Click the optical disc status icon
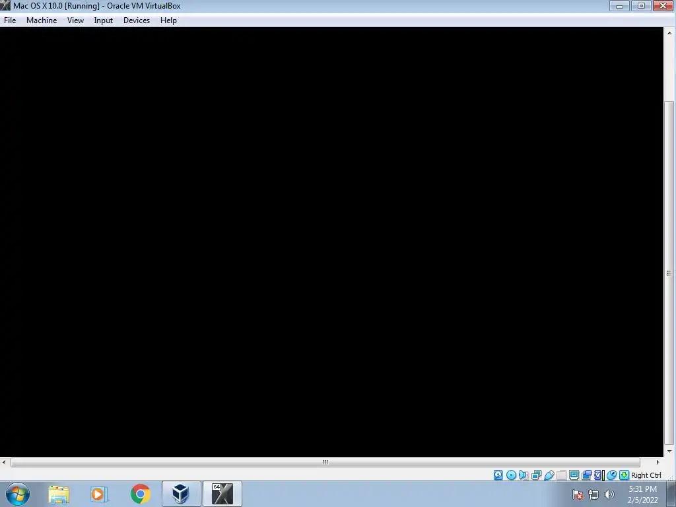Image resolution: width=676 pixels, height=507 pixels. click(x=511, y=475)
